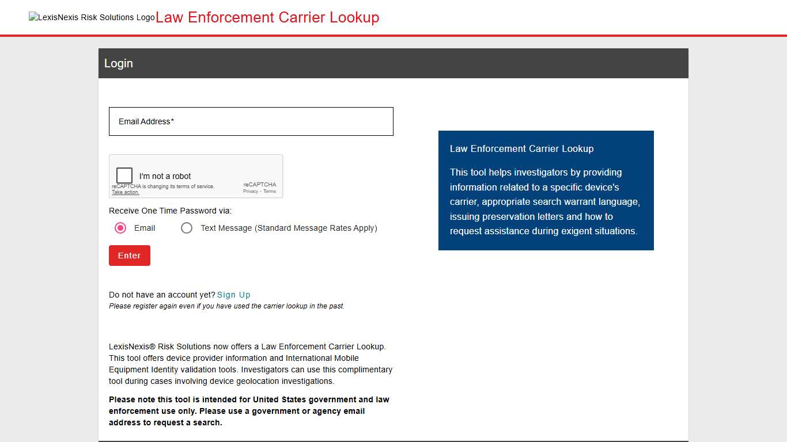Image resolution: width=787 pixels, height=442 pixels.
Task: Click the LexisNexis tool description paragraph
Action: click(x=250, y=363)
